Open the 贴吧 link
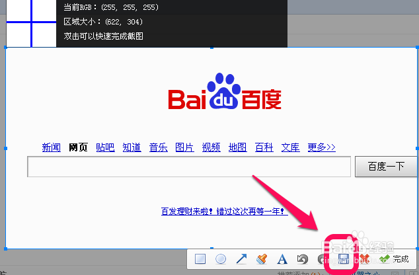Viewport: 419px width, 275px height. point(105,147)
